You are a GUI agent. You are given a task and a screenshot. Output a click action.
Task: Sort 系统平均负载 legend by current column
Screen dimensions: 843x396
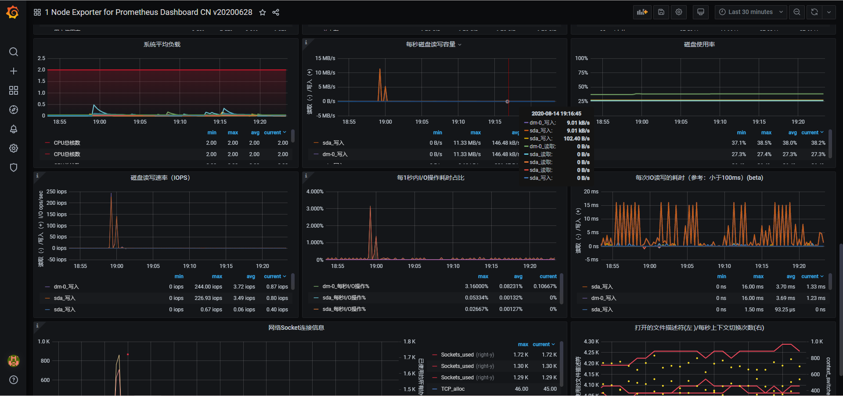pyautogui.click(x=275, y=132)
